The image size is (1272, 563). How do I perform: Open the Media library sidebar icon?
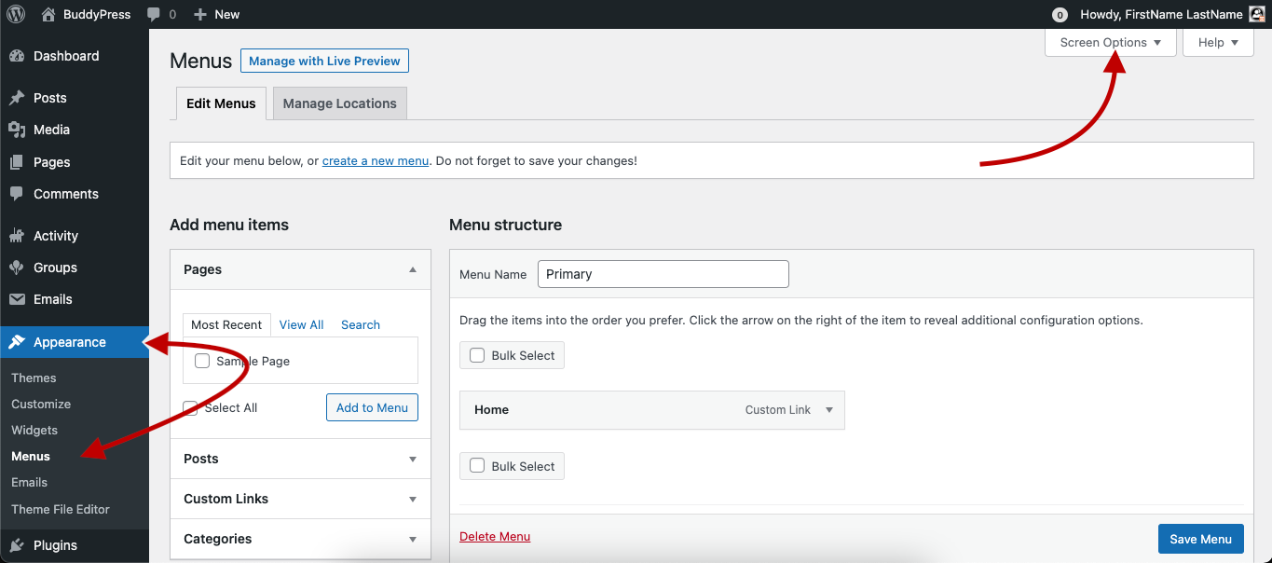(17, 130)
